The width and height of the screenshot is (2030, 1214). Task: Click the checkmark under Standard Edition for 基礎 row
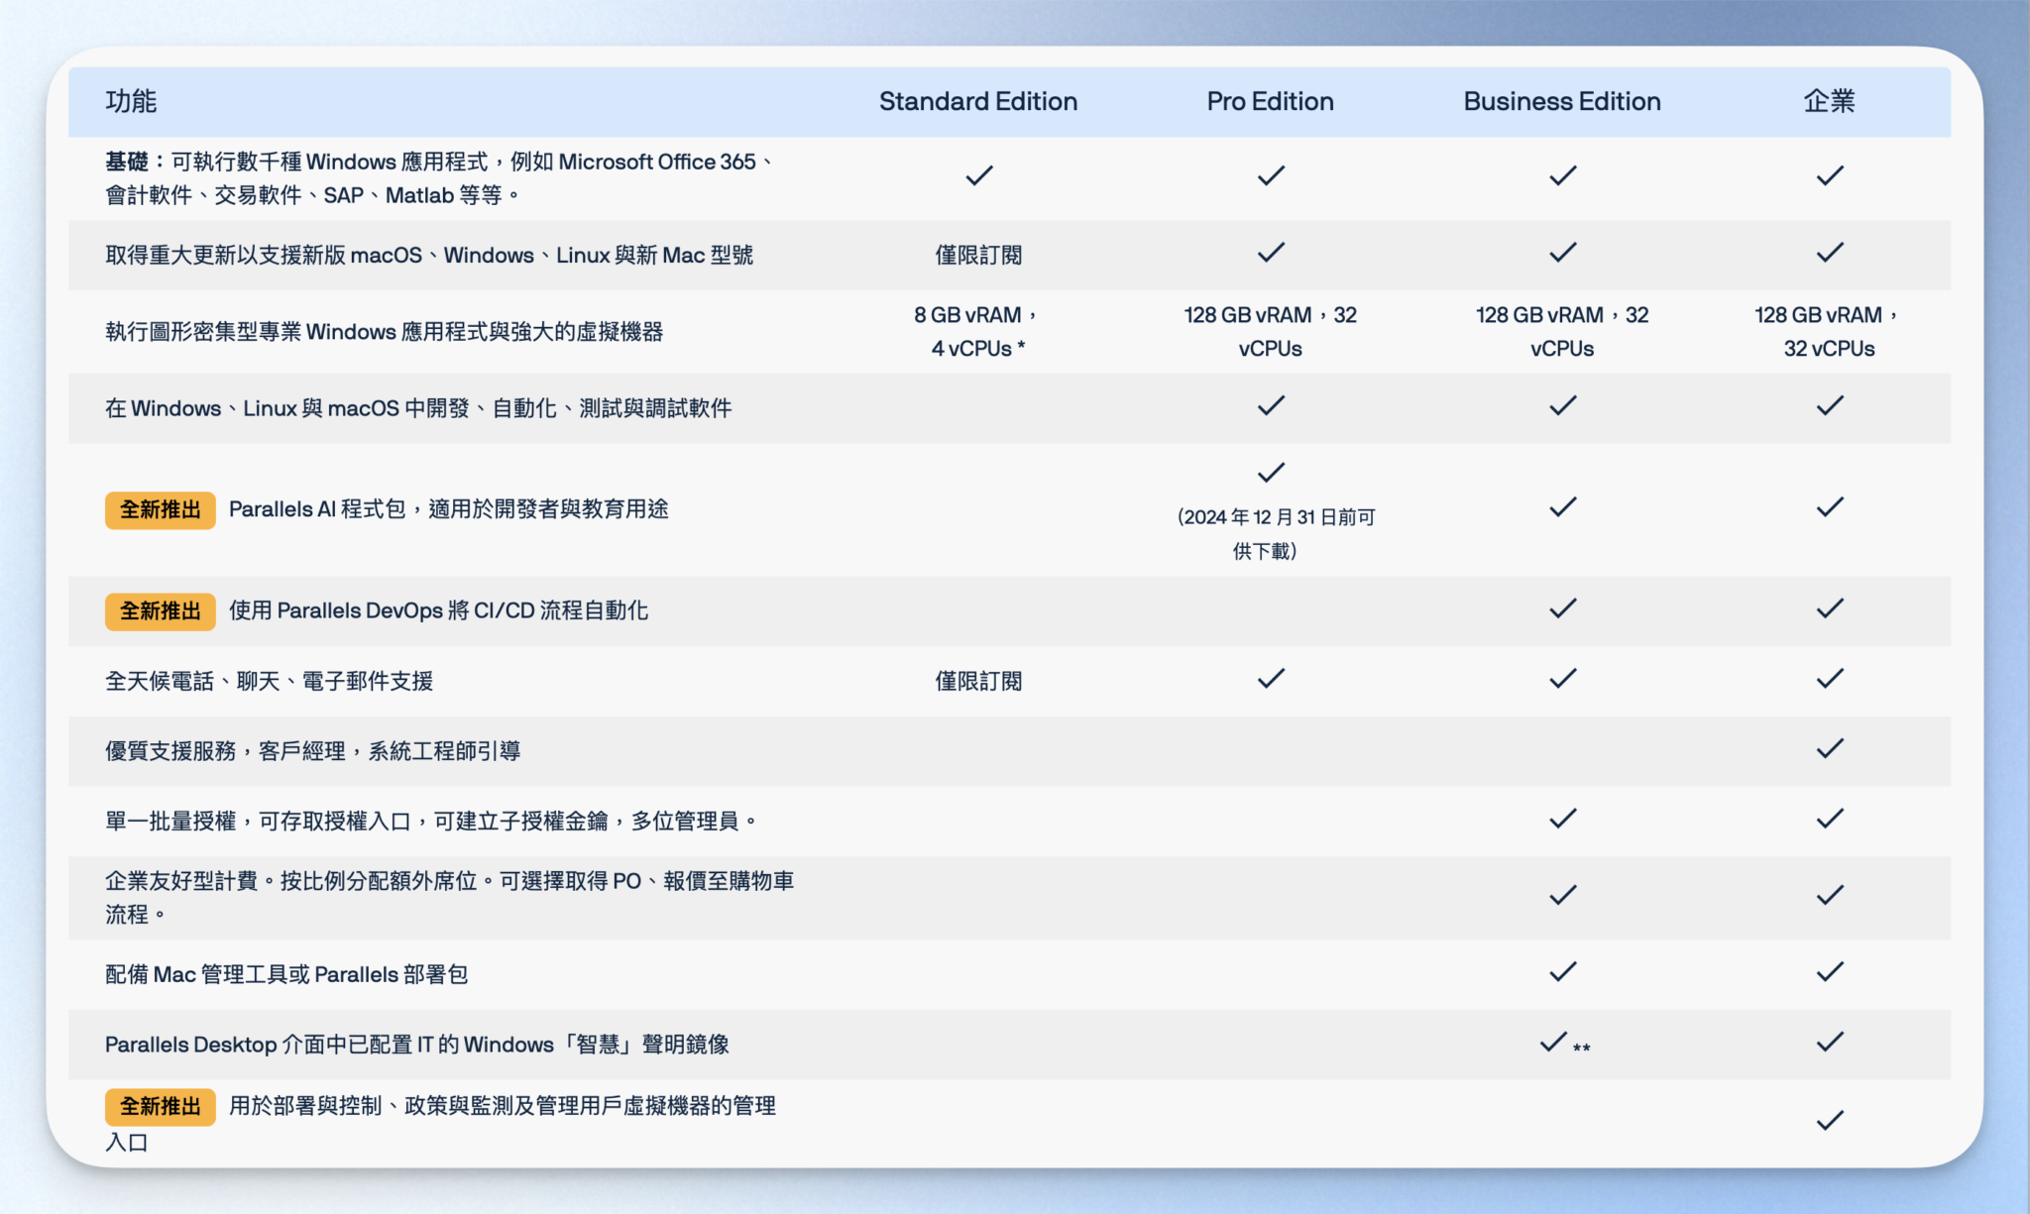click(x=977, y=175)
